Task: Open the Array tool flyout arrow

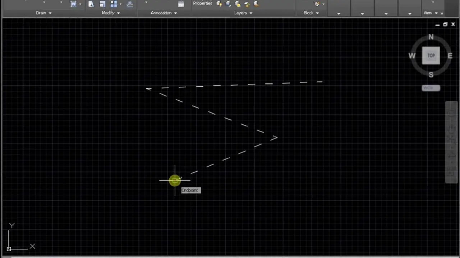Action: click(120, 4)
